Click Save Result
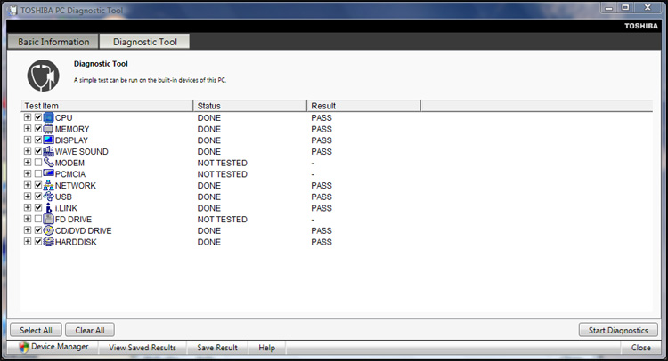This screenshot has height=361, width=668. tap(217, 348)
